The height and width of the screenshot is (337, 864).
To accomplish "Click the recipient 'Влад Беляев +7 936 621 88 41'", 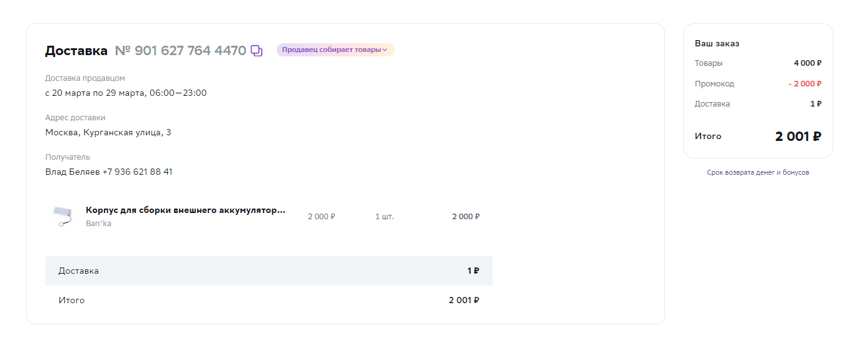I will coord(109,172).
